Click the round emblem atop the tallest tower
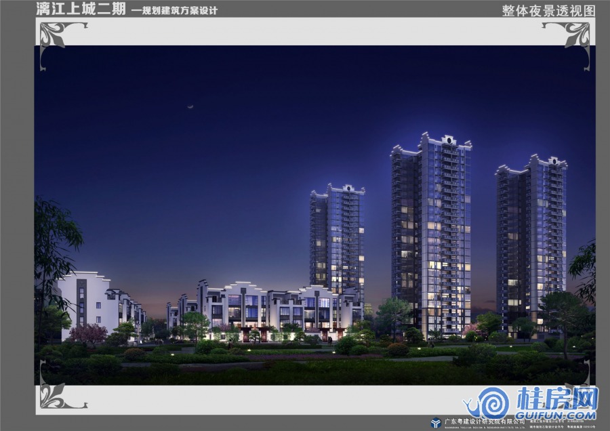This screenshot has width=610, height=431. point(447,140)
